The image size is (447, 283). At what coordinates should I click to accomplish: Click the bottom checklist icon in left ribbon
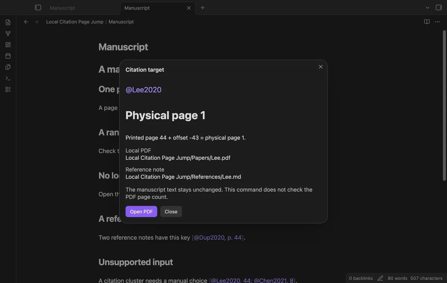[8, 89]
